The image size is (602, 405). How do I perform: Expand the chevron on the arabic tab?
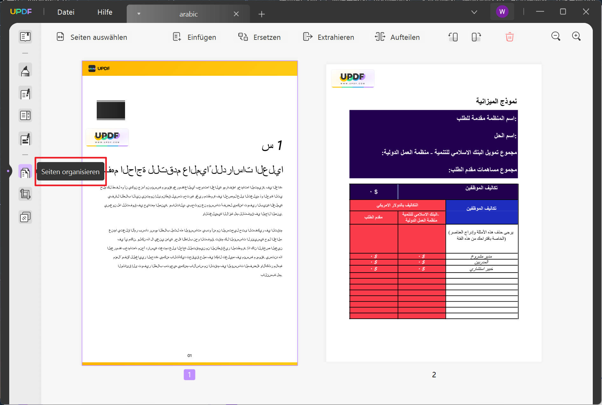click(x=138, y=14)
